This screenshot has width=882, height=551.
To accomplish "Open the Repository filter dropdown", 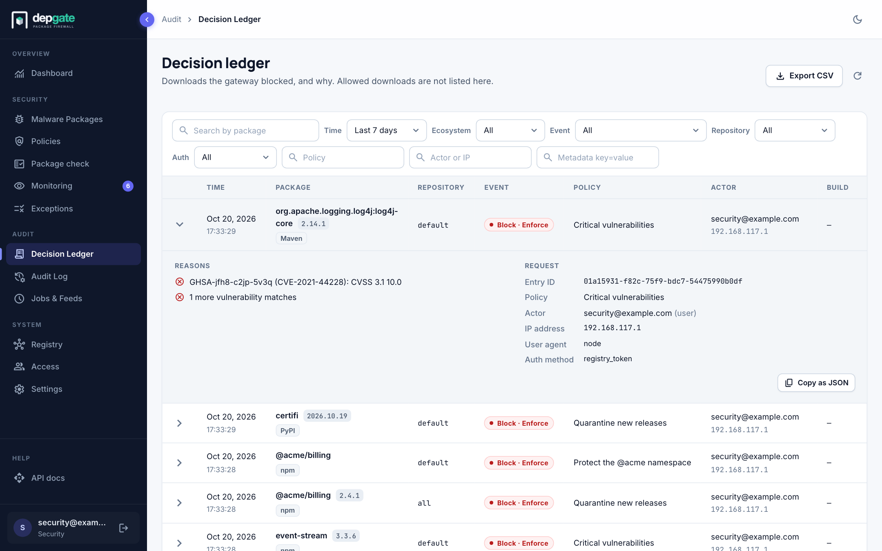I will tap(795, 130).
